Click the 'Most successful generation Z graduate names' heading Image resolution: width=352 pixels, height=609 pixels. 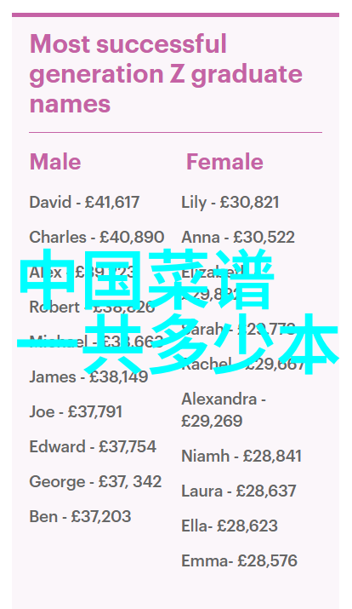(166, 74)
